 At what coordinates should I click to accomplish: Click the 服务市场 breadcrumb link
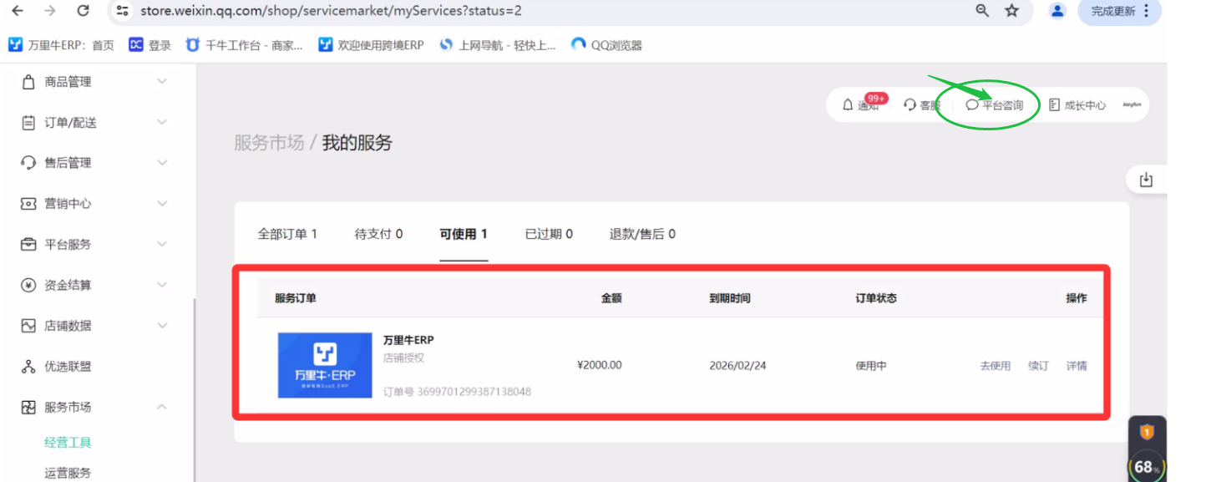click(269, 143)
